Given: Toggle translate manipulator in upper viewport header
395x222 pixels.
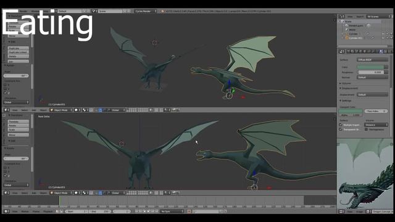Looking at the screenshot, I should point(100,110).
